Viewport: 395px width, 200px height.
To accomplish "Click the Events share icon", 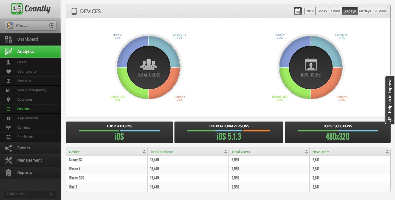I will coord(9,148).
